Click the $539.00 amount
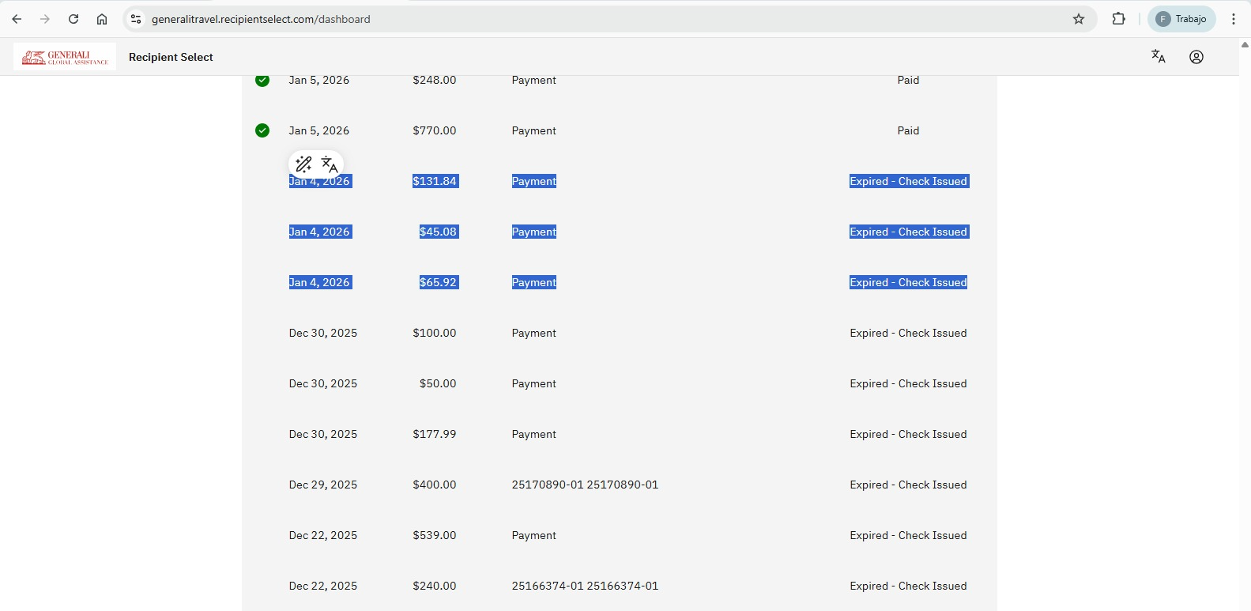 point(435,535)
